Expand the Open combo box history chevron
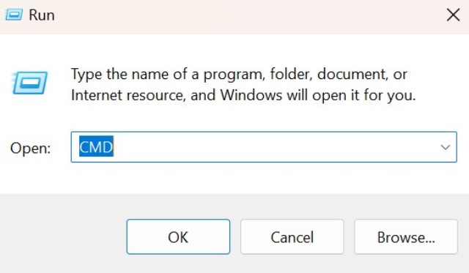 (445, 147)
